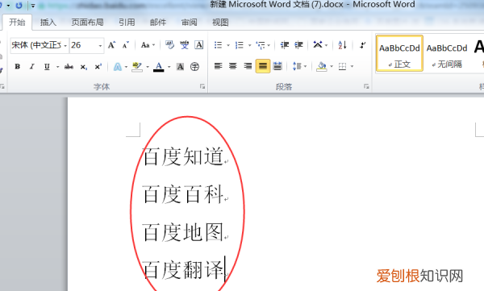Apply a bulleted list
484x291 pixels.
tap(219, 45)
